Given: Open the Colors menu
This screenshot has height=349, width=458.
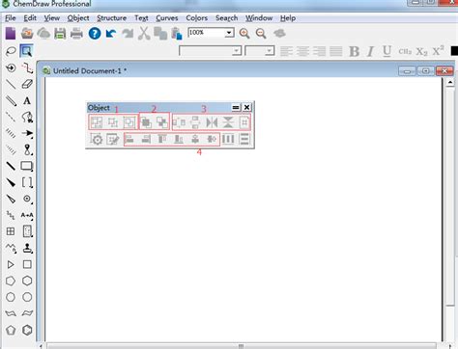Looking at the screenshot, I should point(196,18).
